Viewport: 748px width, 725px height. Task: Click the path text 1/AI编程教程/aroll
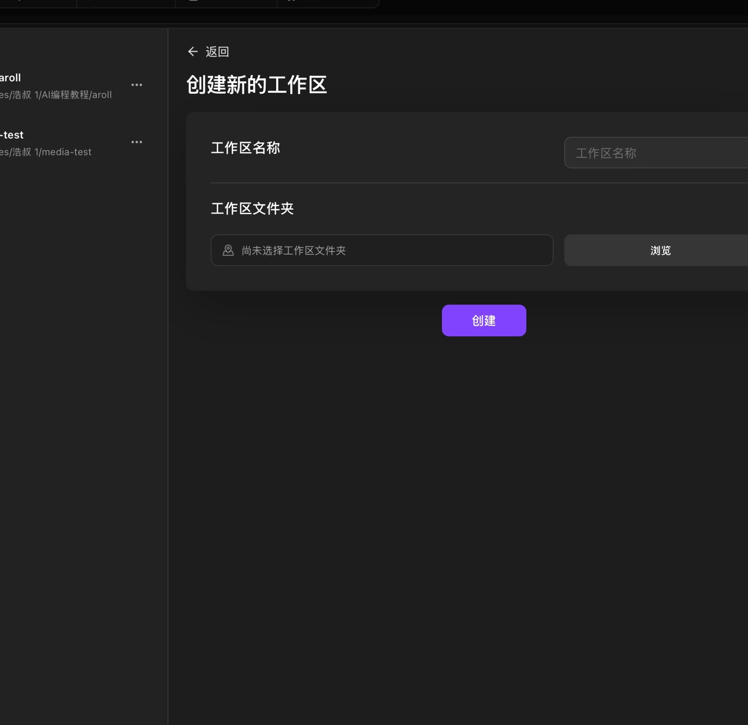coord(73,95)
